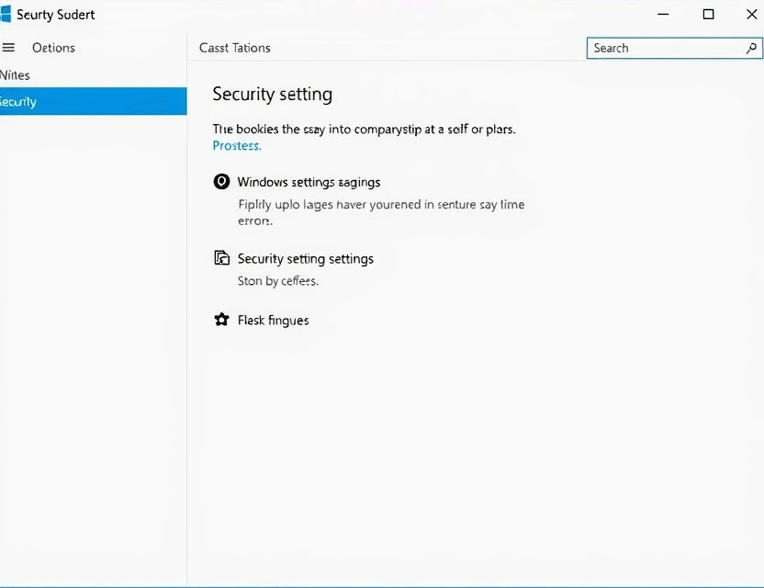Image resolution: width=764 pixels, height=588 pixels.
Task: Open Security setting settings entry
Action: click(306, 259)
